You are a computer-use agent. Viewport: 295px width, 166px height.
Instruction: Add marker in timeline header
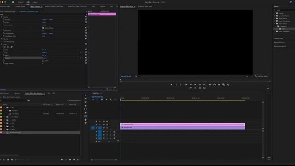[x=106, y=100]
